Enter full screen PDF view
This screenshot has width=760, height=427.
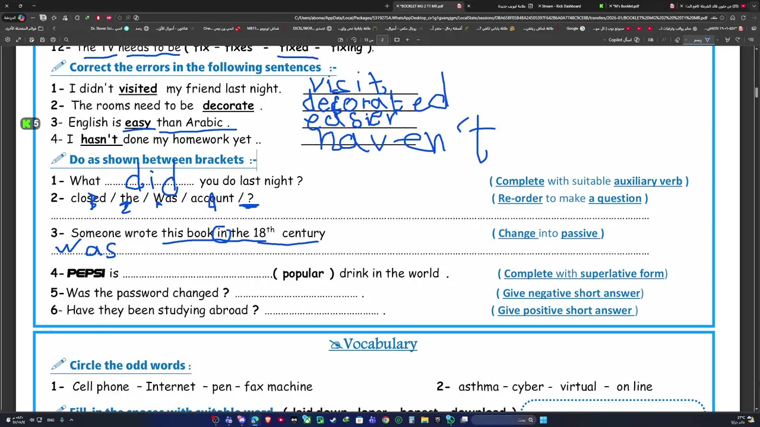pos(18,40)
